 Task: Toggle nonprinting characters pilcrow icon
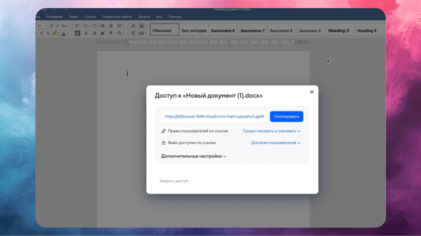111,33
